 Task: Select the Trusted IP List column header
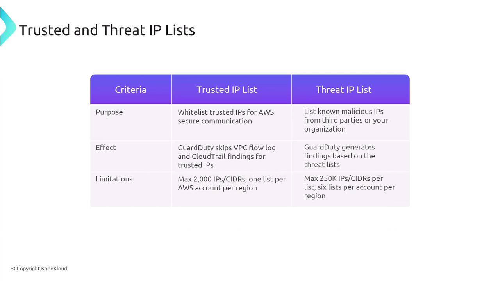pyautogui.click(x=227, y=90)
